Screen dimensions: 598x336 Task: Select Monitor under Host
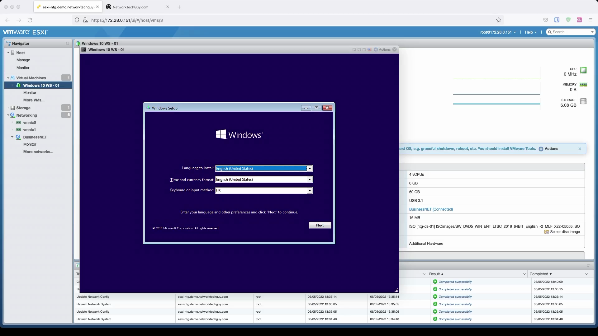[x=23, y=68]
